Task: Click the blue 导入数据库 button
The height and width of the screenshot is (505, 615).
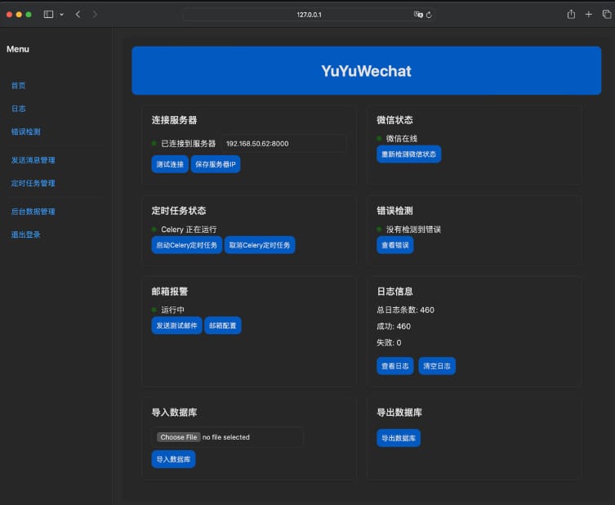Action: tap(173, 459)
